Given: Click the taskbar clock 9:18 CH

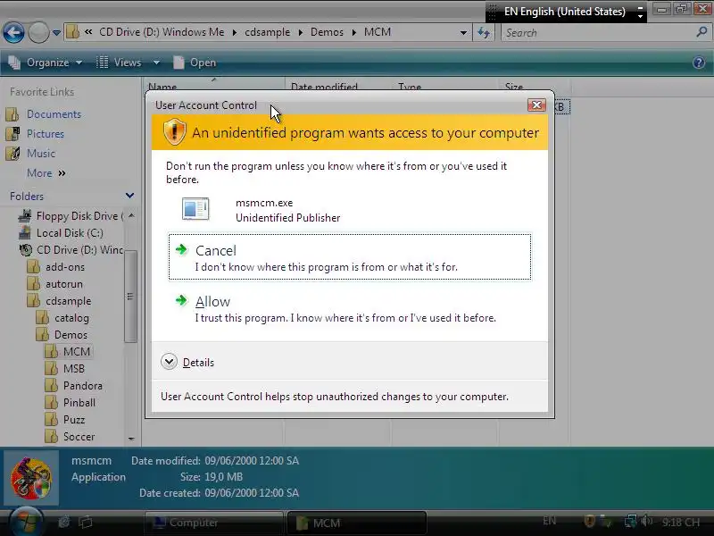Looking at the screenshot, I should point(681,523).
